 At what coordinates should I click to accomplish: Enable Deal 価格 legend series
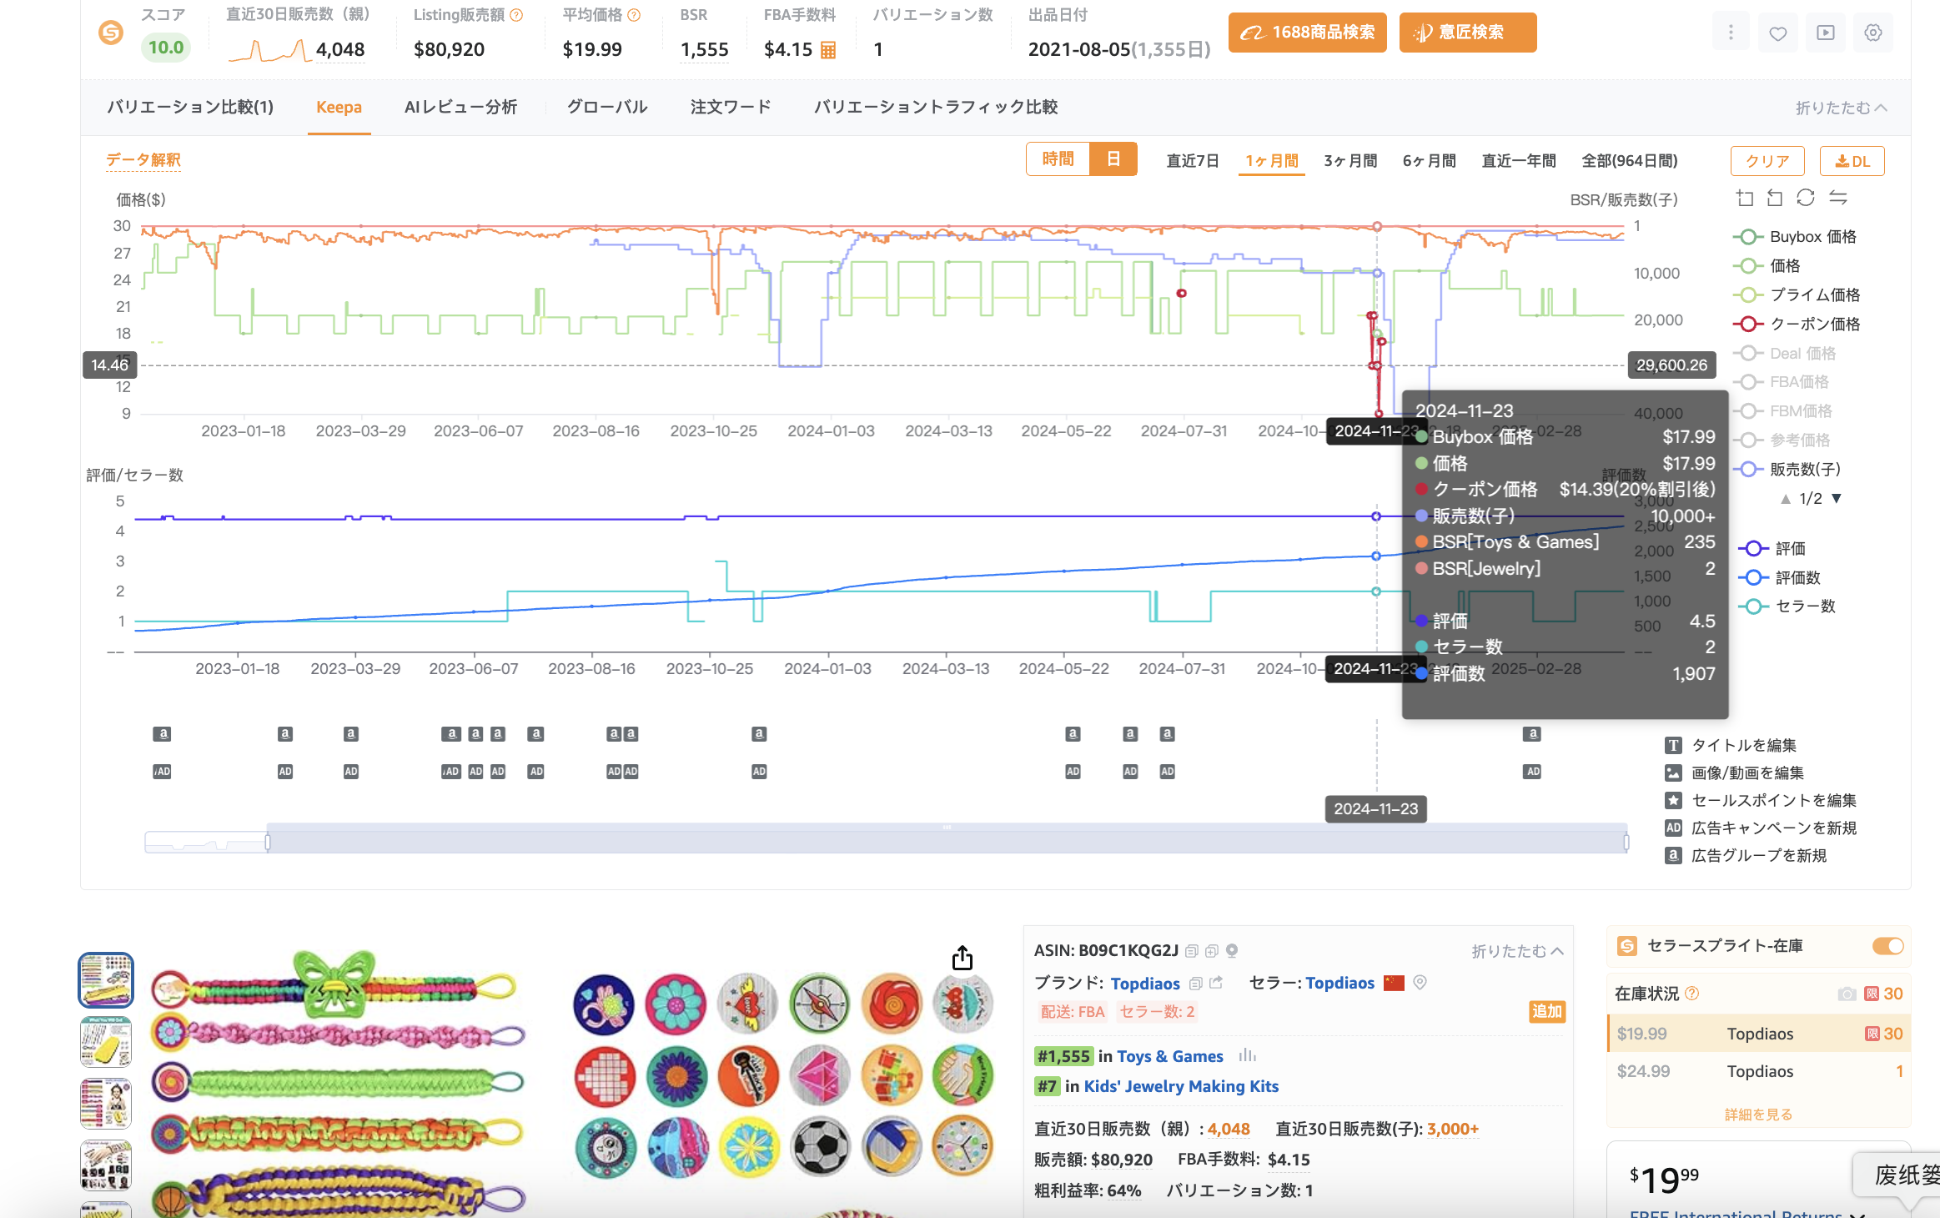pos(1785,354)
